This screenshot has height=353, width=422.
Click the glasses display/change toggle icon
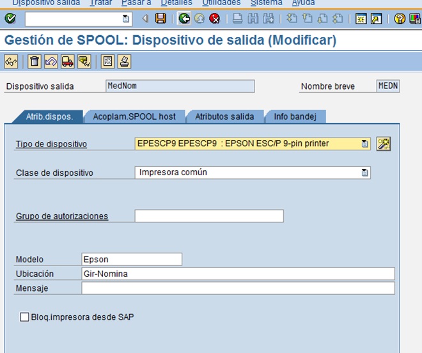11,61
